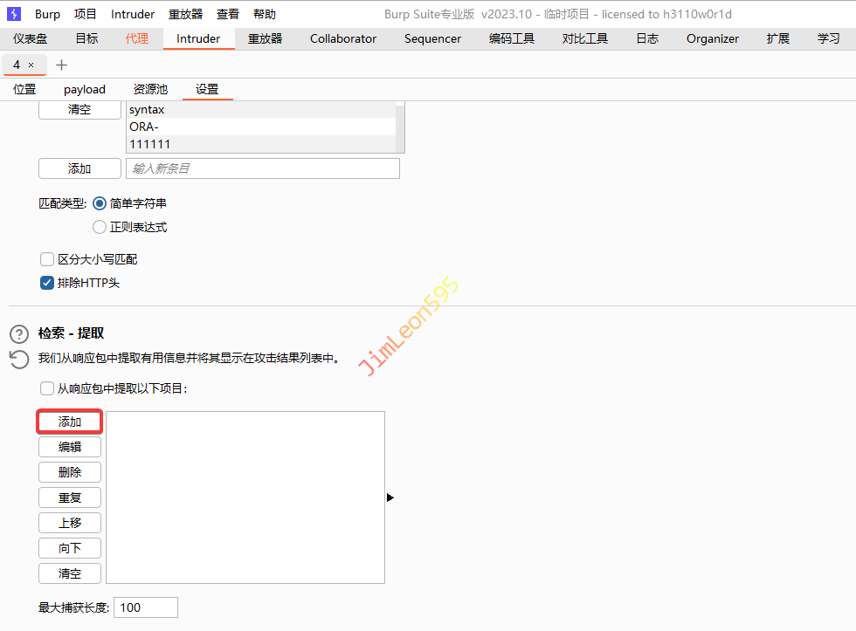
Task: Click the 清空 button below 向下
Action: pyautogui.click(x=70, y=573)
